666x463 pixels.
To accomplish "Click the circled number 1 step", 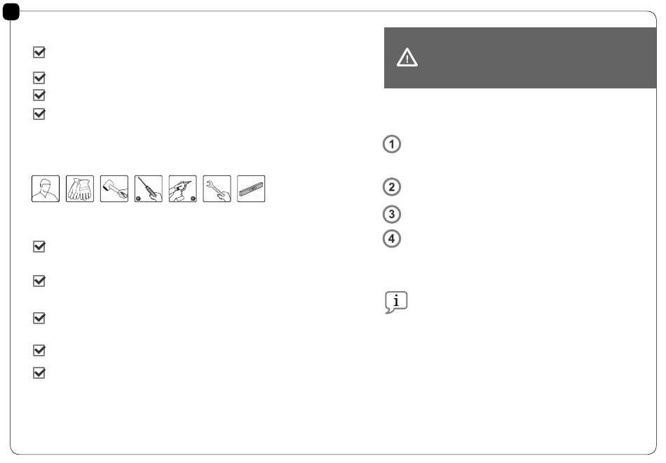I will point(392,144).
